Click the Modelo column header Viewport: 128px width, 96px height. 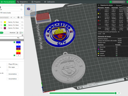pyautogui.click(x=107, y=8)
